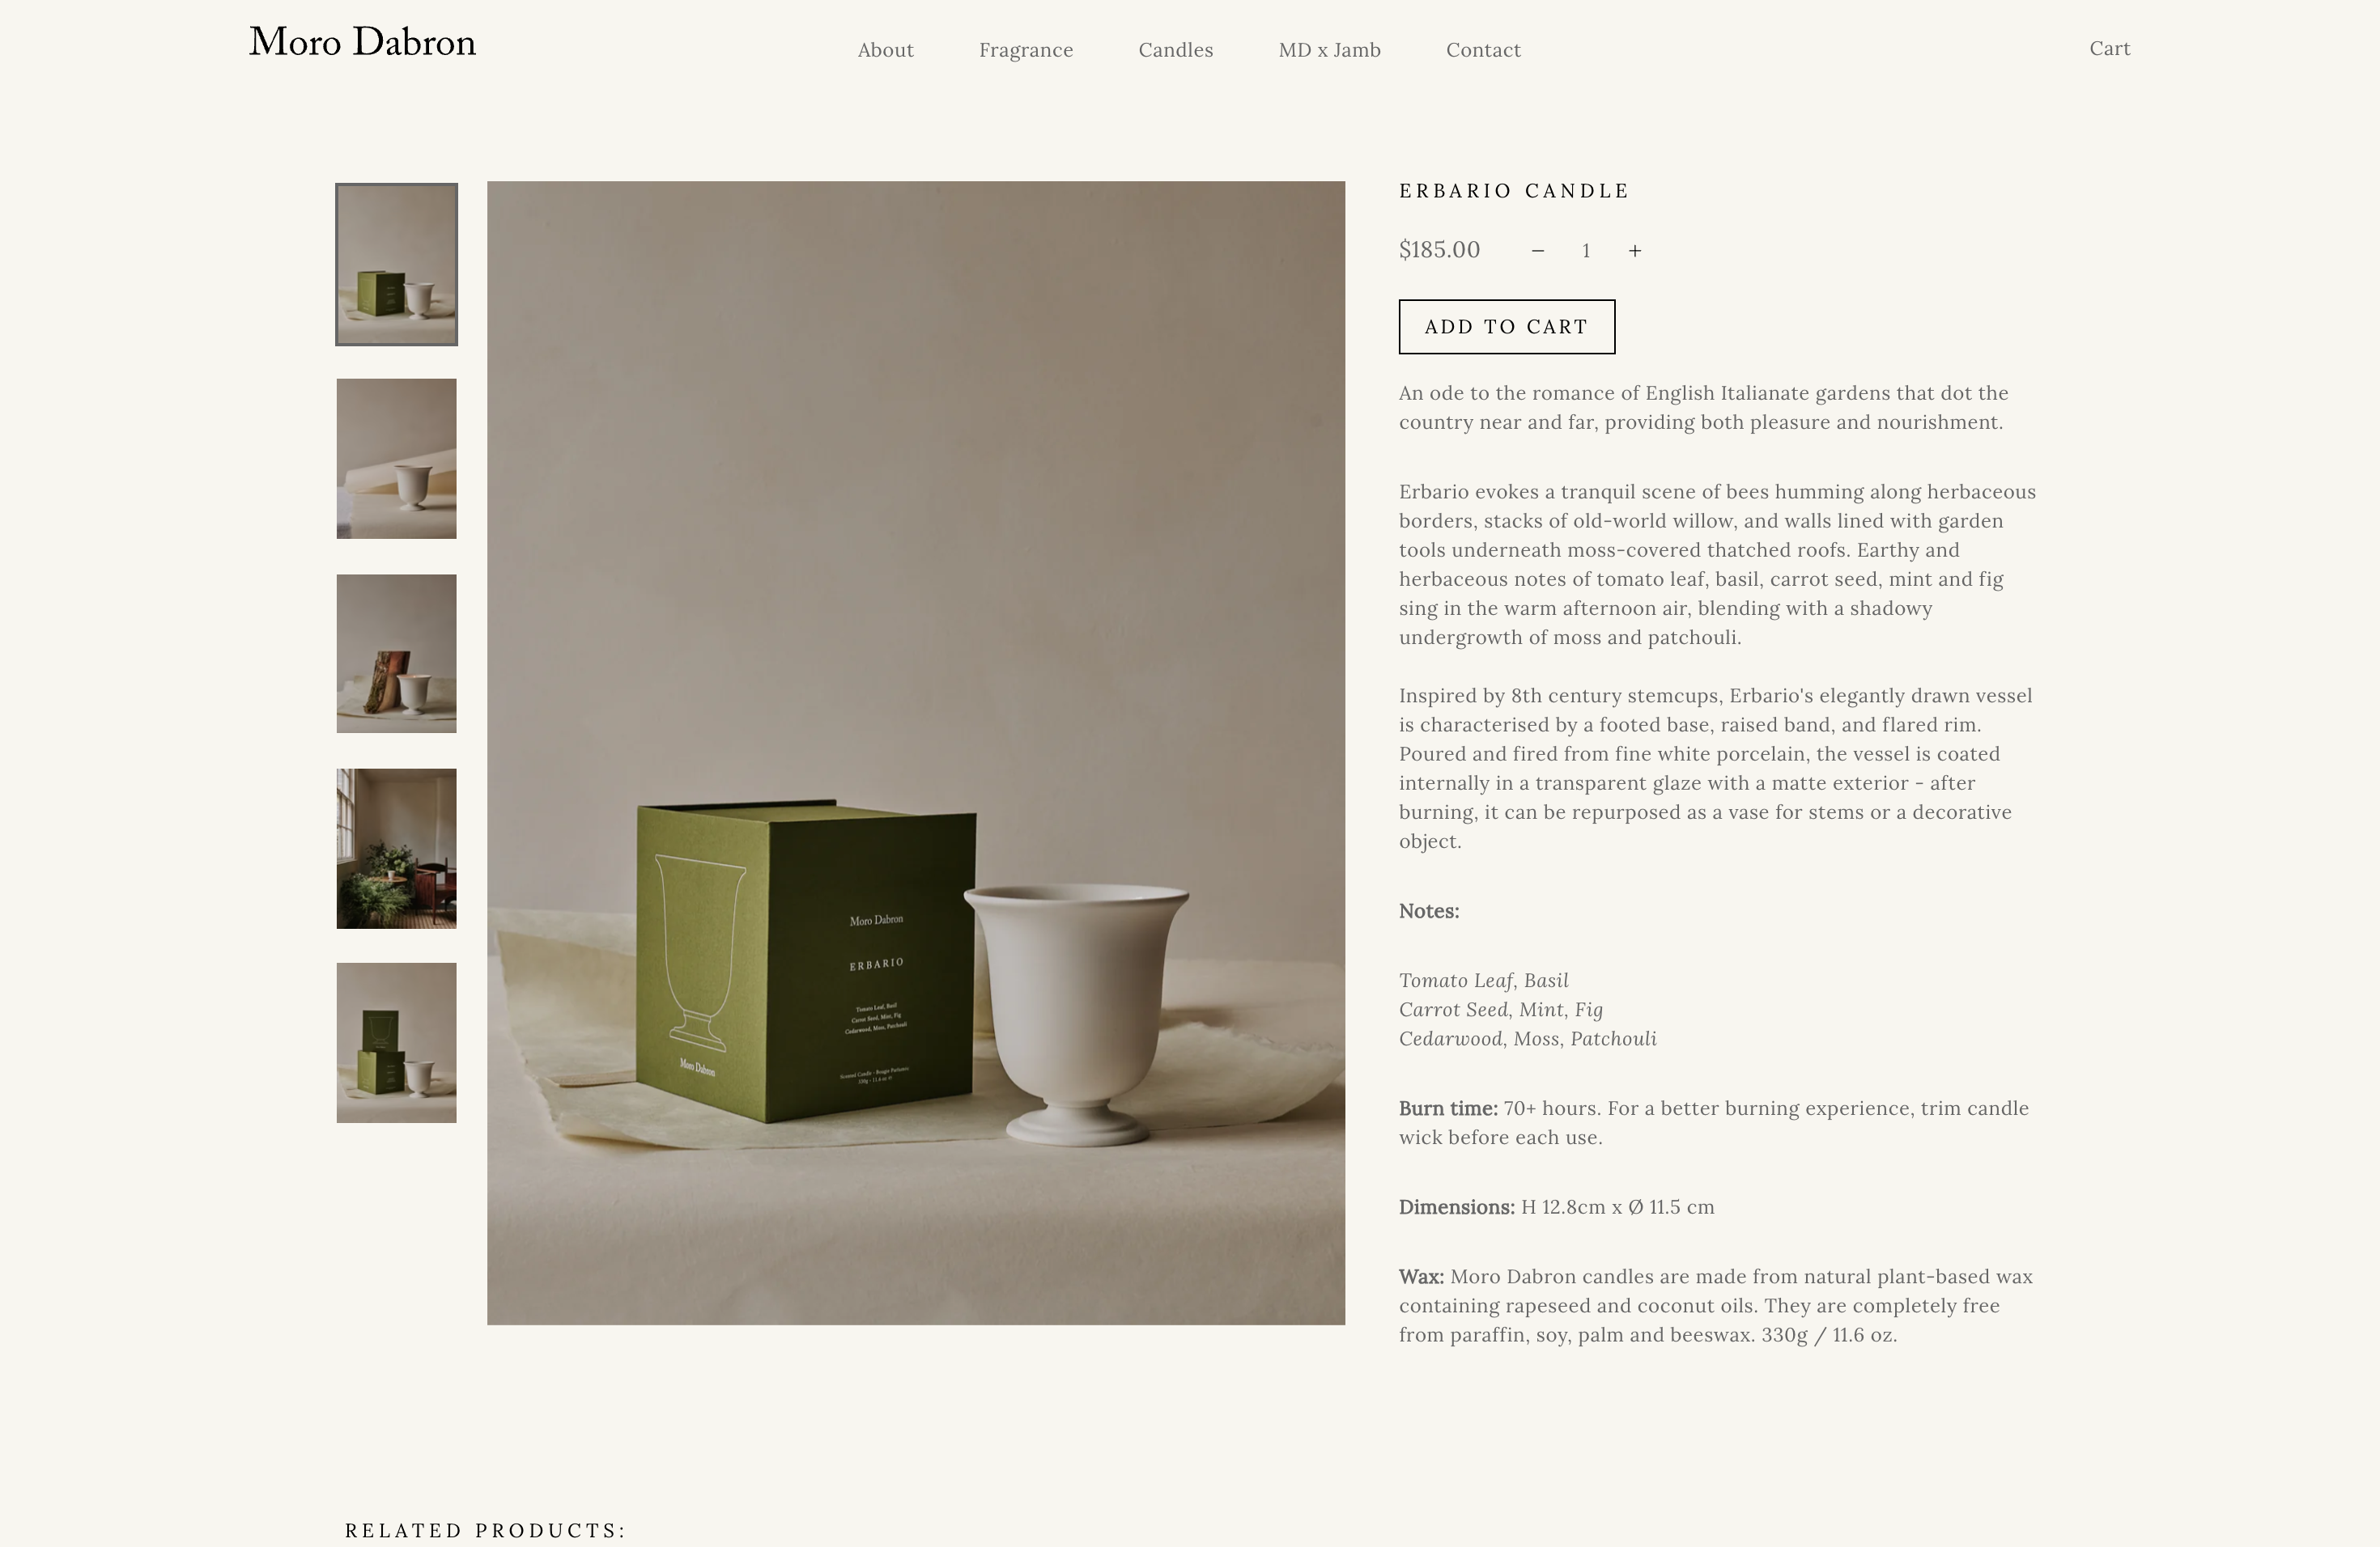Image resolution: width=2380 pixels, height=1547 pixels.
Task: Go to the Fragrance menu
Action: tap(1026, 50)
